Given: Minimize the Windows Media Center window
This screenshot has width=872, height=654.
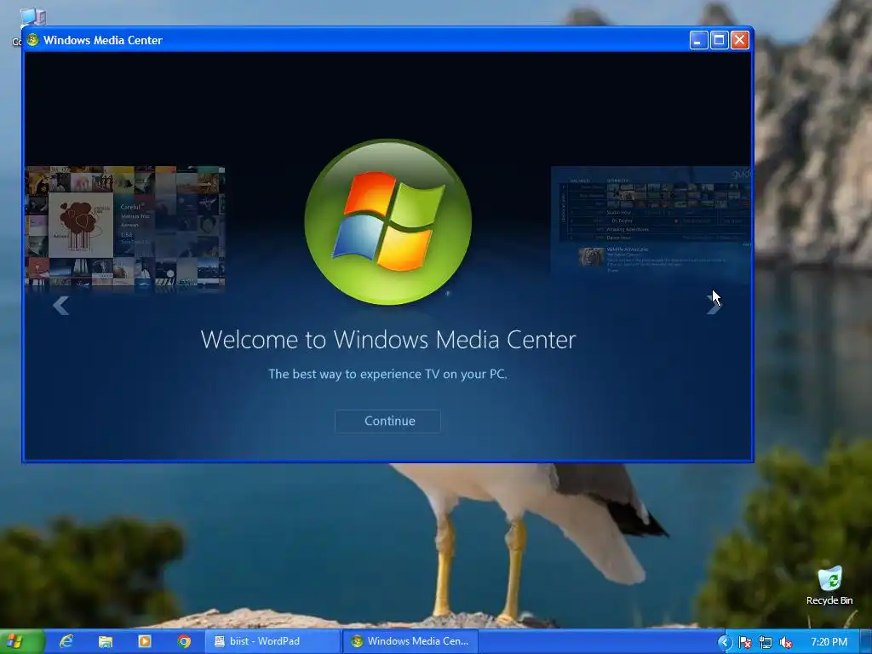Looking at the screenshot, I should coord(698,40).
